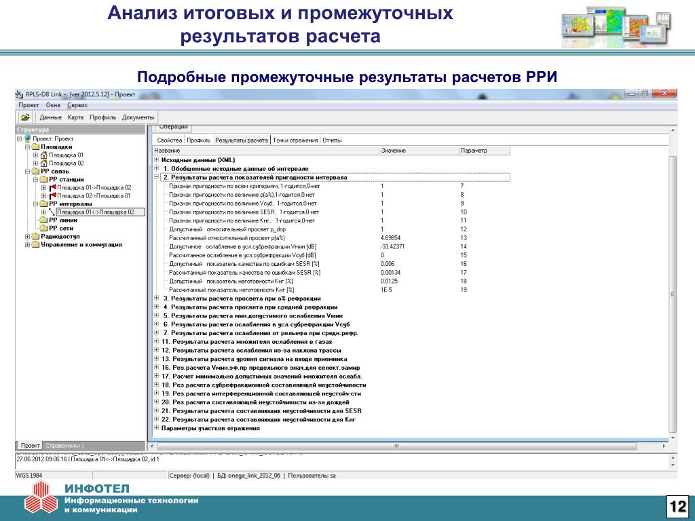
Task: Click the Профиль toolbar button
Action: pos(103,117)
